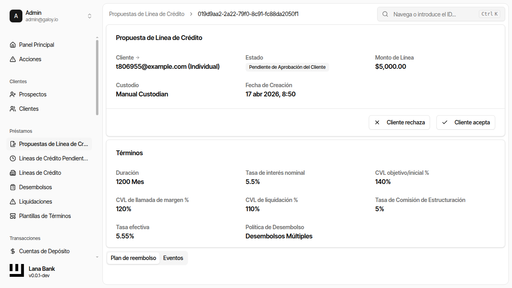This screenshot has height=288, width=512.
Task: Click the Plantillas de Términos icon
Action: [x=13, y=216]
